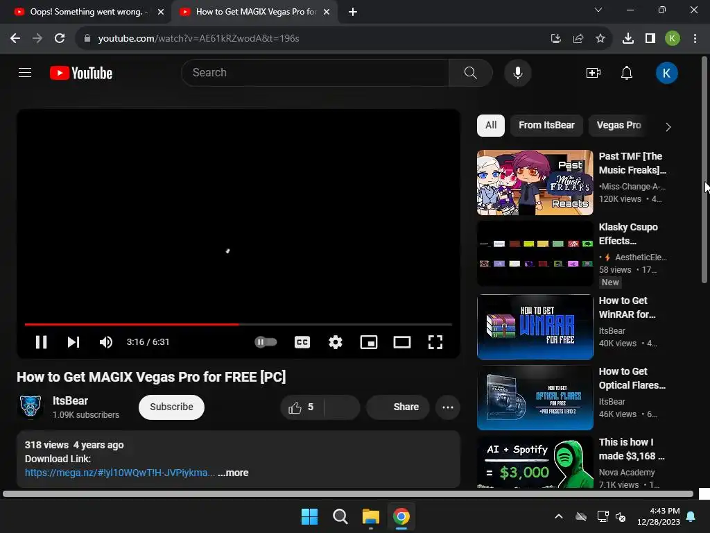The image size is (710, 533).
Task: Enter full screen mode
Action: tap(435, 342)
